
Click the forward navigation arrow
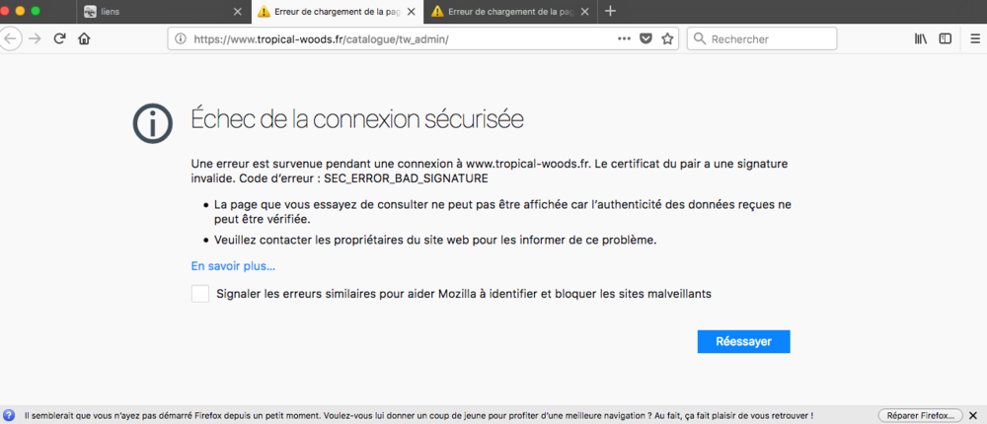click(x=35, y=39)
